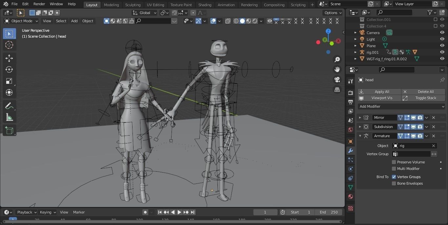Screen dimensions: 448x225
Task: Click the outliner filter funnel icon
Action: coord(430,12)
